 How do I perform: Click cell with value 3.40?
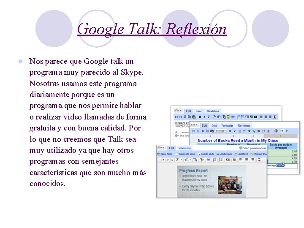click(282, 151)
